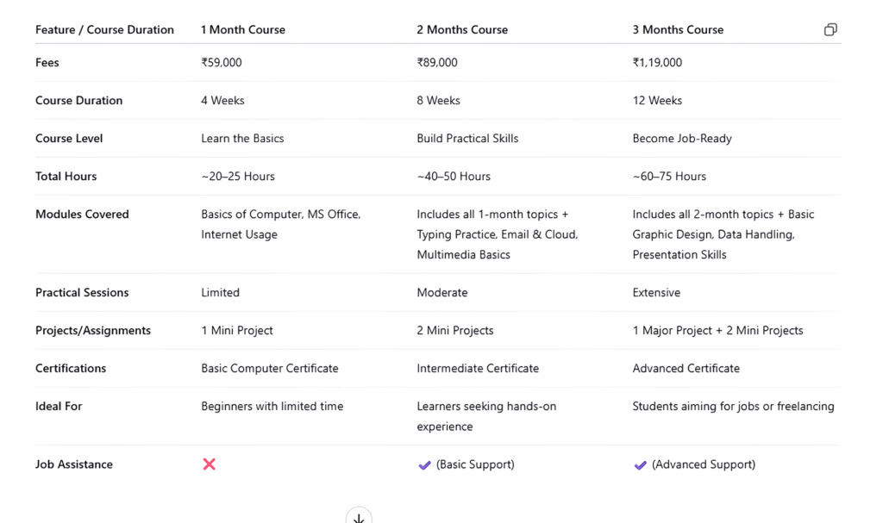Click the 'Advanced Certificate' cell
The height and width of the screenshot is (523, 883).
686,369
